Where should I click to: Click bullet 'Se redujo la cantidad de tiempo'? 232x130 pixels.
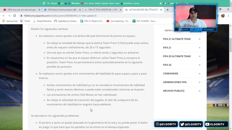tap(98, 45)
